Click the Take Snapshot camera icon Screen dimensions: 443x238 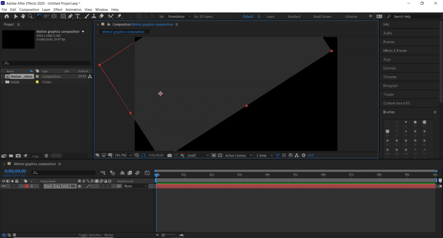click(x=170, y=155)
